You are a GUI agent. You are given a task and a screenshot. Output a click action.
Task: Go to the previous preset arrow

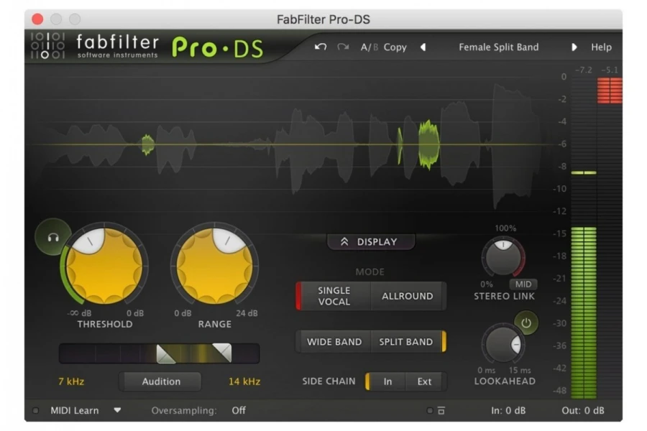tap(423, 47)
